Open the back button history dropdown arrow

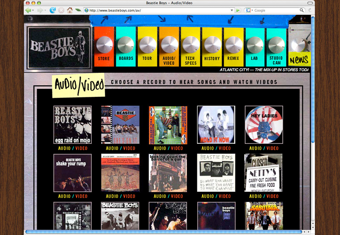(33, 10)
